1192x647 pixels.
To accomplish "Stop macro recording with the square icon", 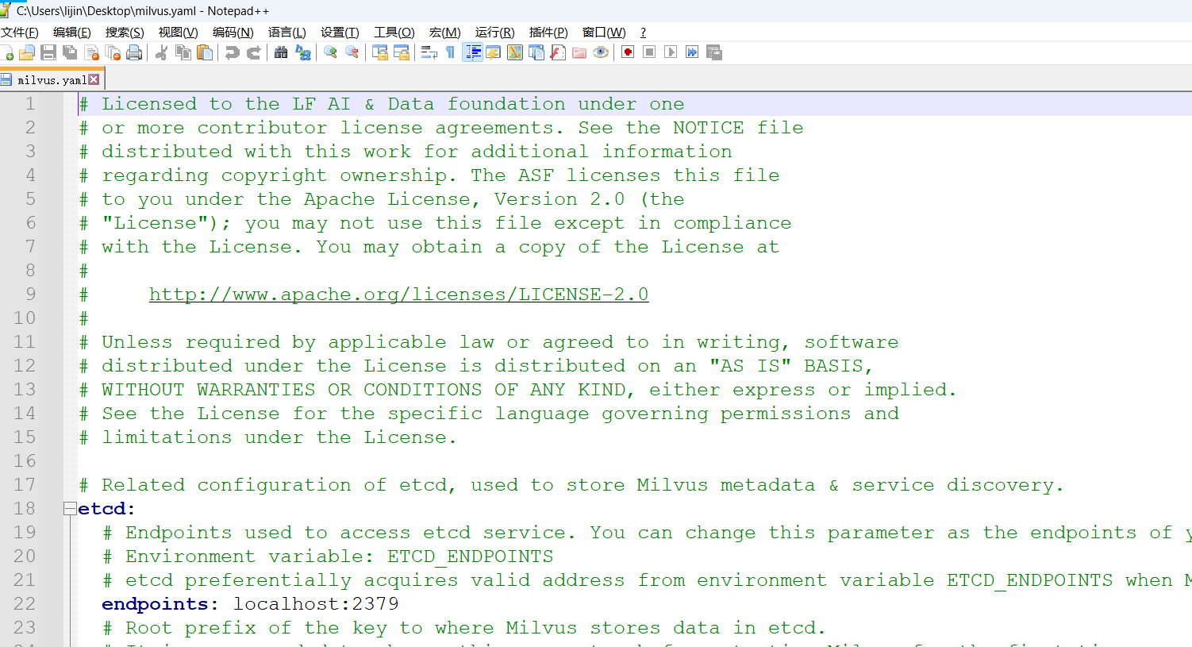I will click(x=649, y=52).
